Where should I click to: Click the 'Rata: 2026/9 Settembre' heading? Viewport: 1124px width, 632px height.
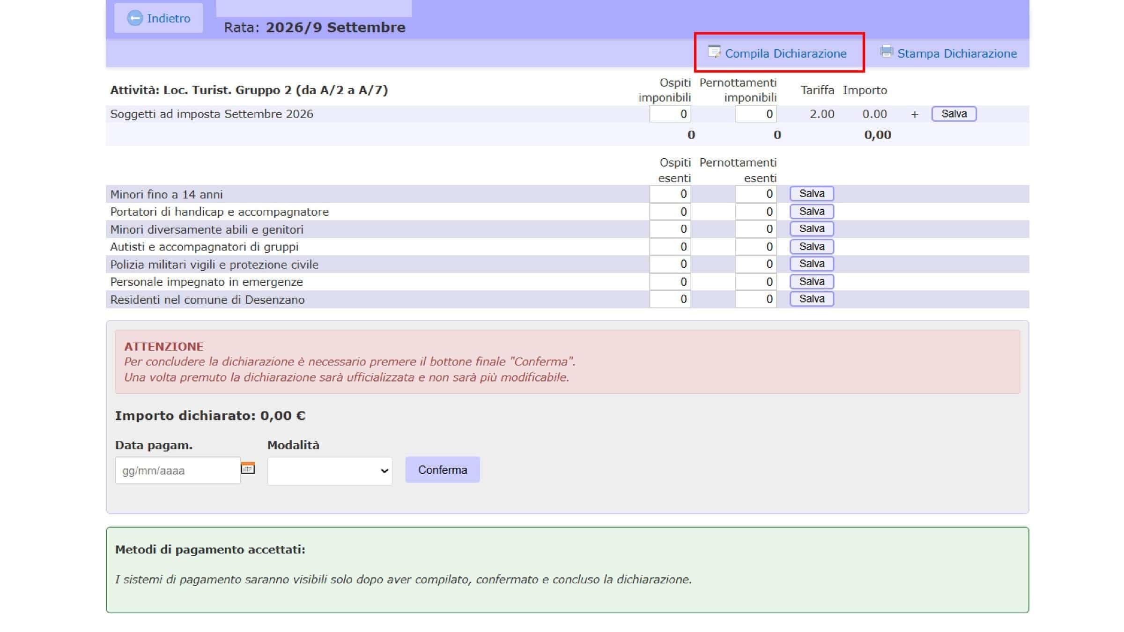tap(315, 28)
